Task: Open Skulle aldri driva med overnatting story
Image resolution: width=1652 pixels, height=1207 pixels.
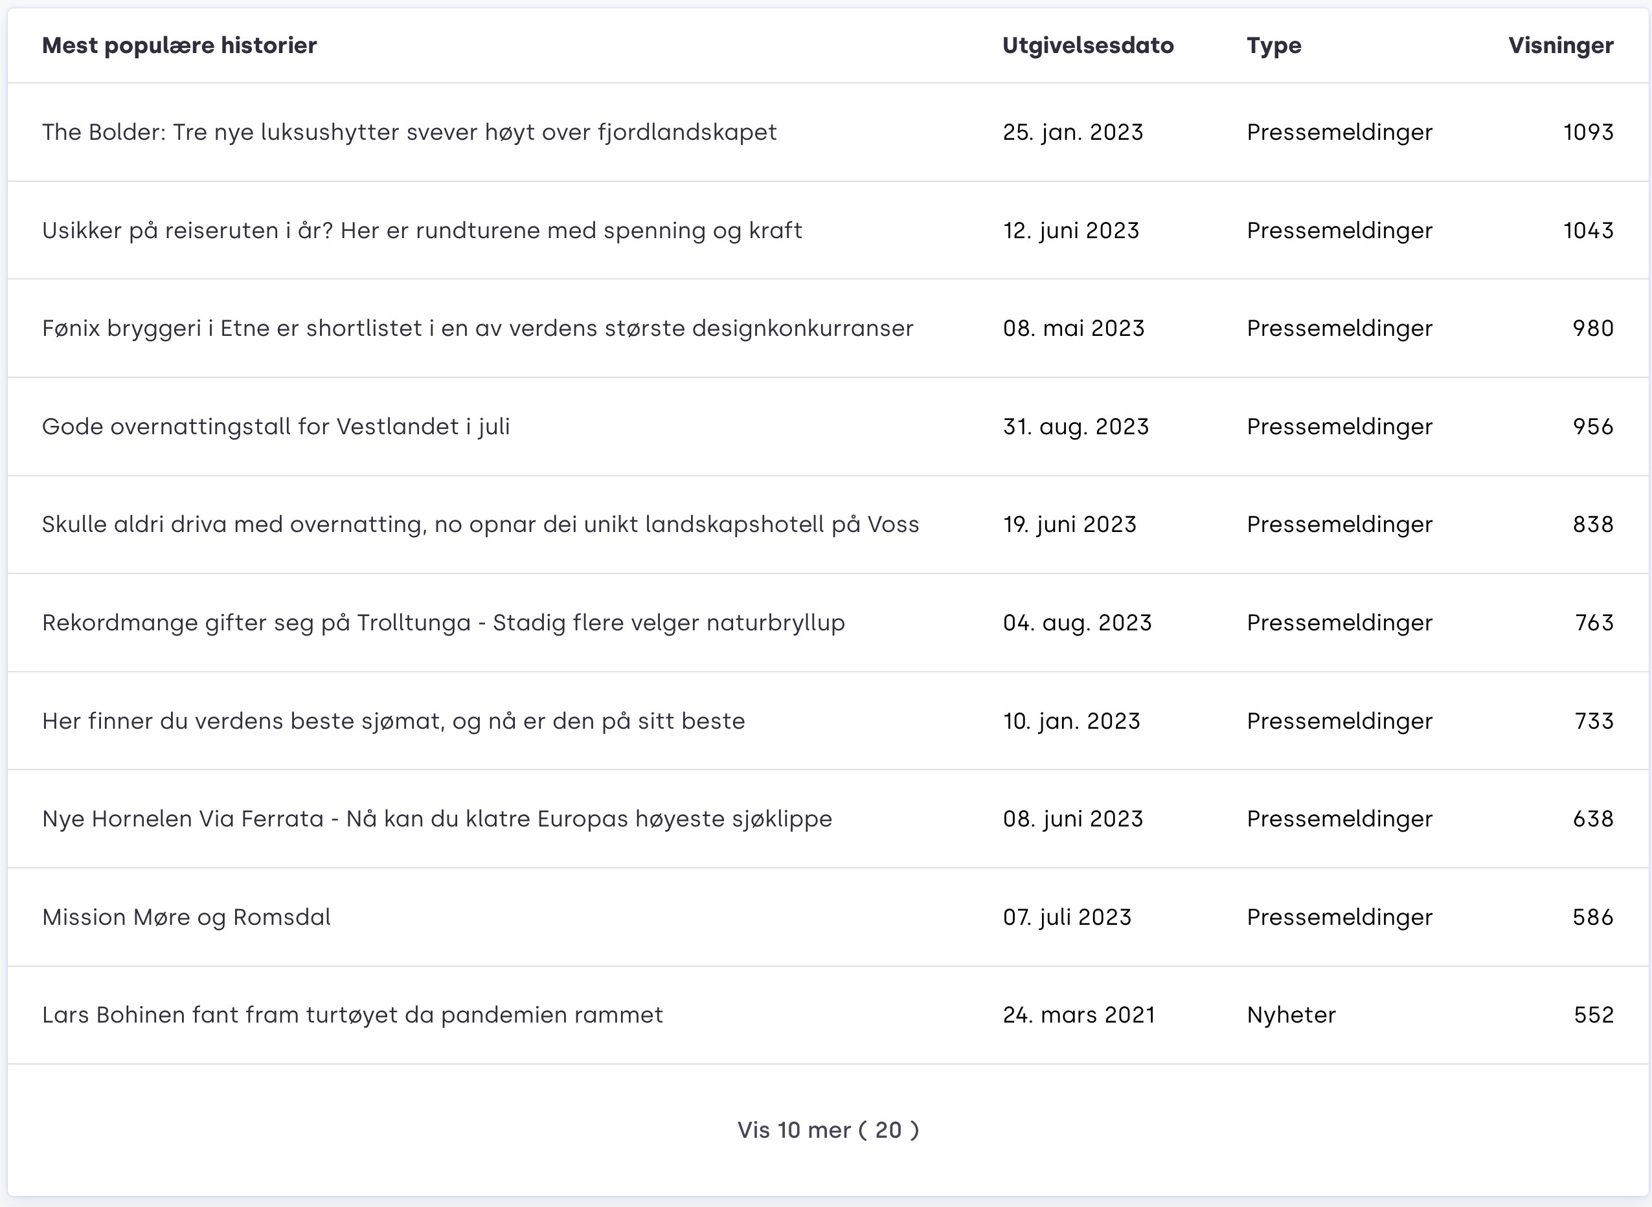Action: point(481,525)
